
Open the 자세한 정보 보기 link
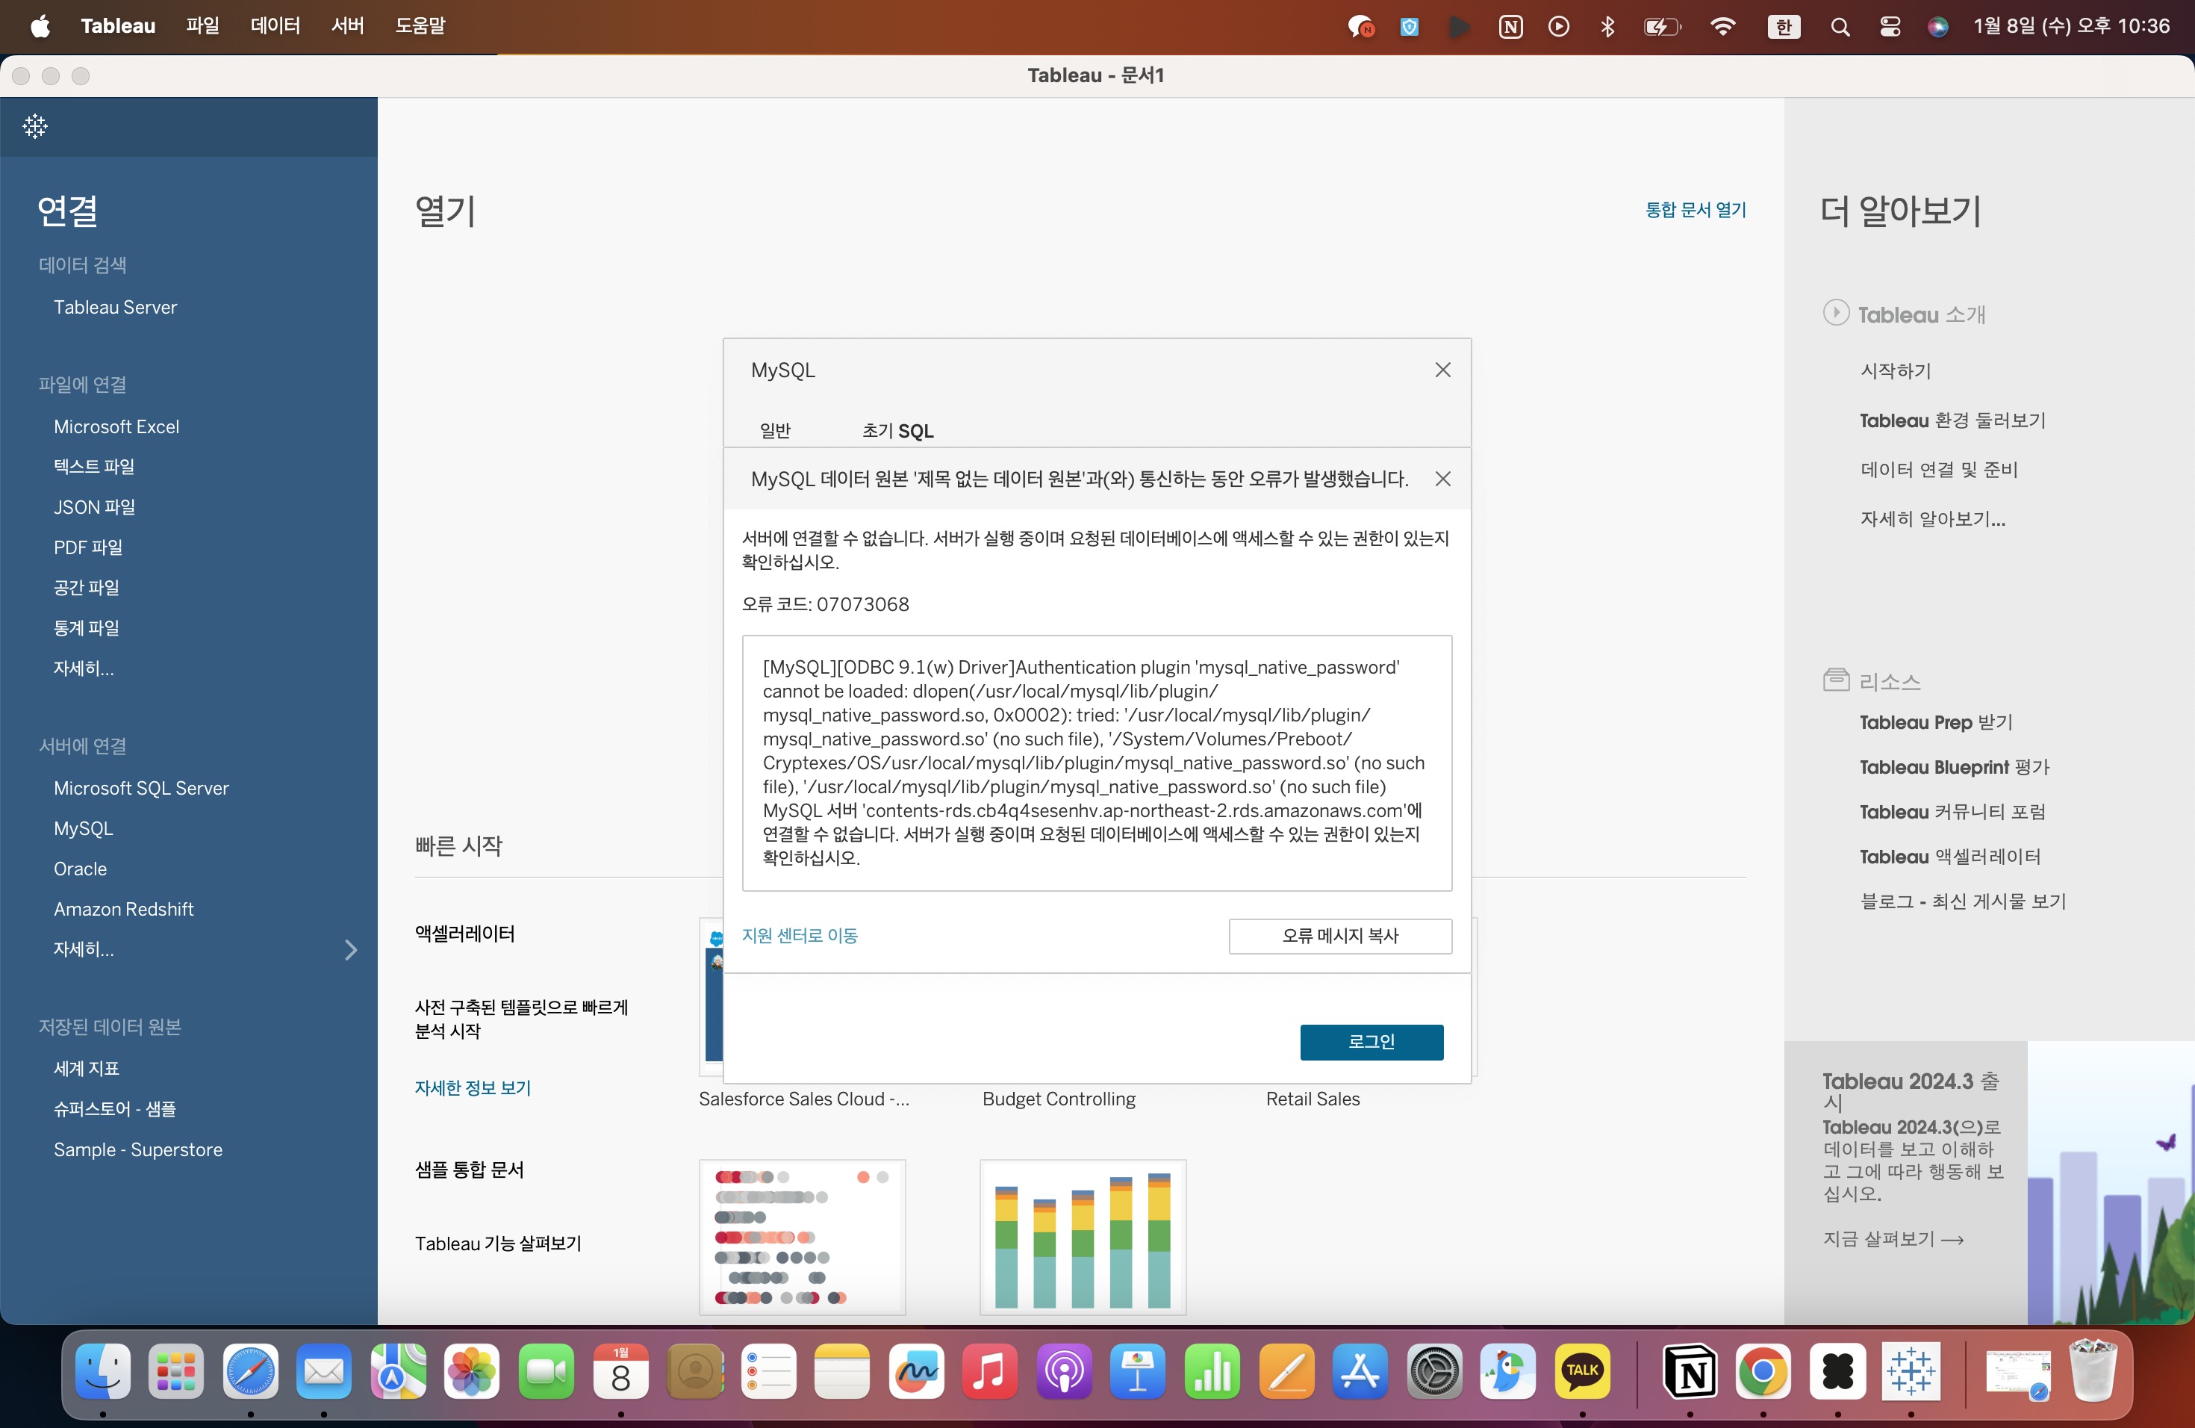click(472, 1087)
